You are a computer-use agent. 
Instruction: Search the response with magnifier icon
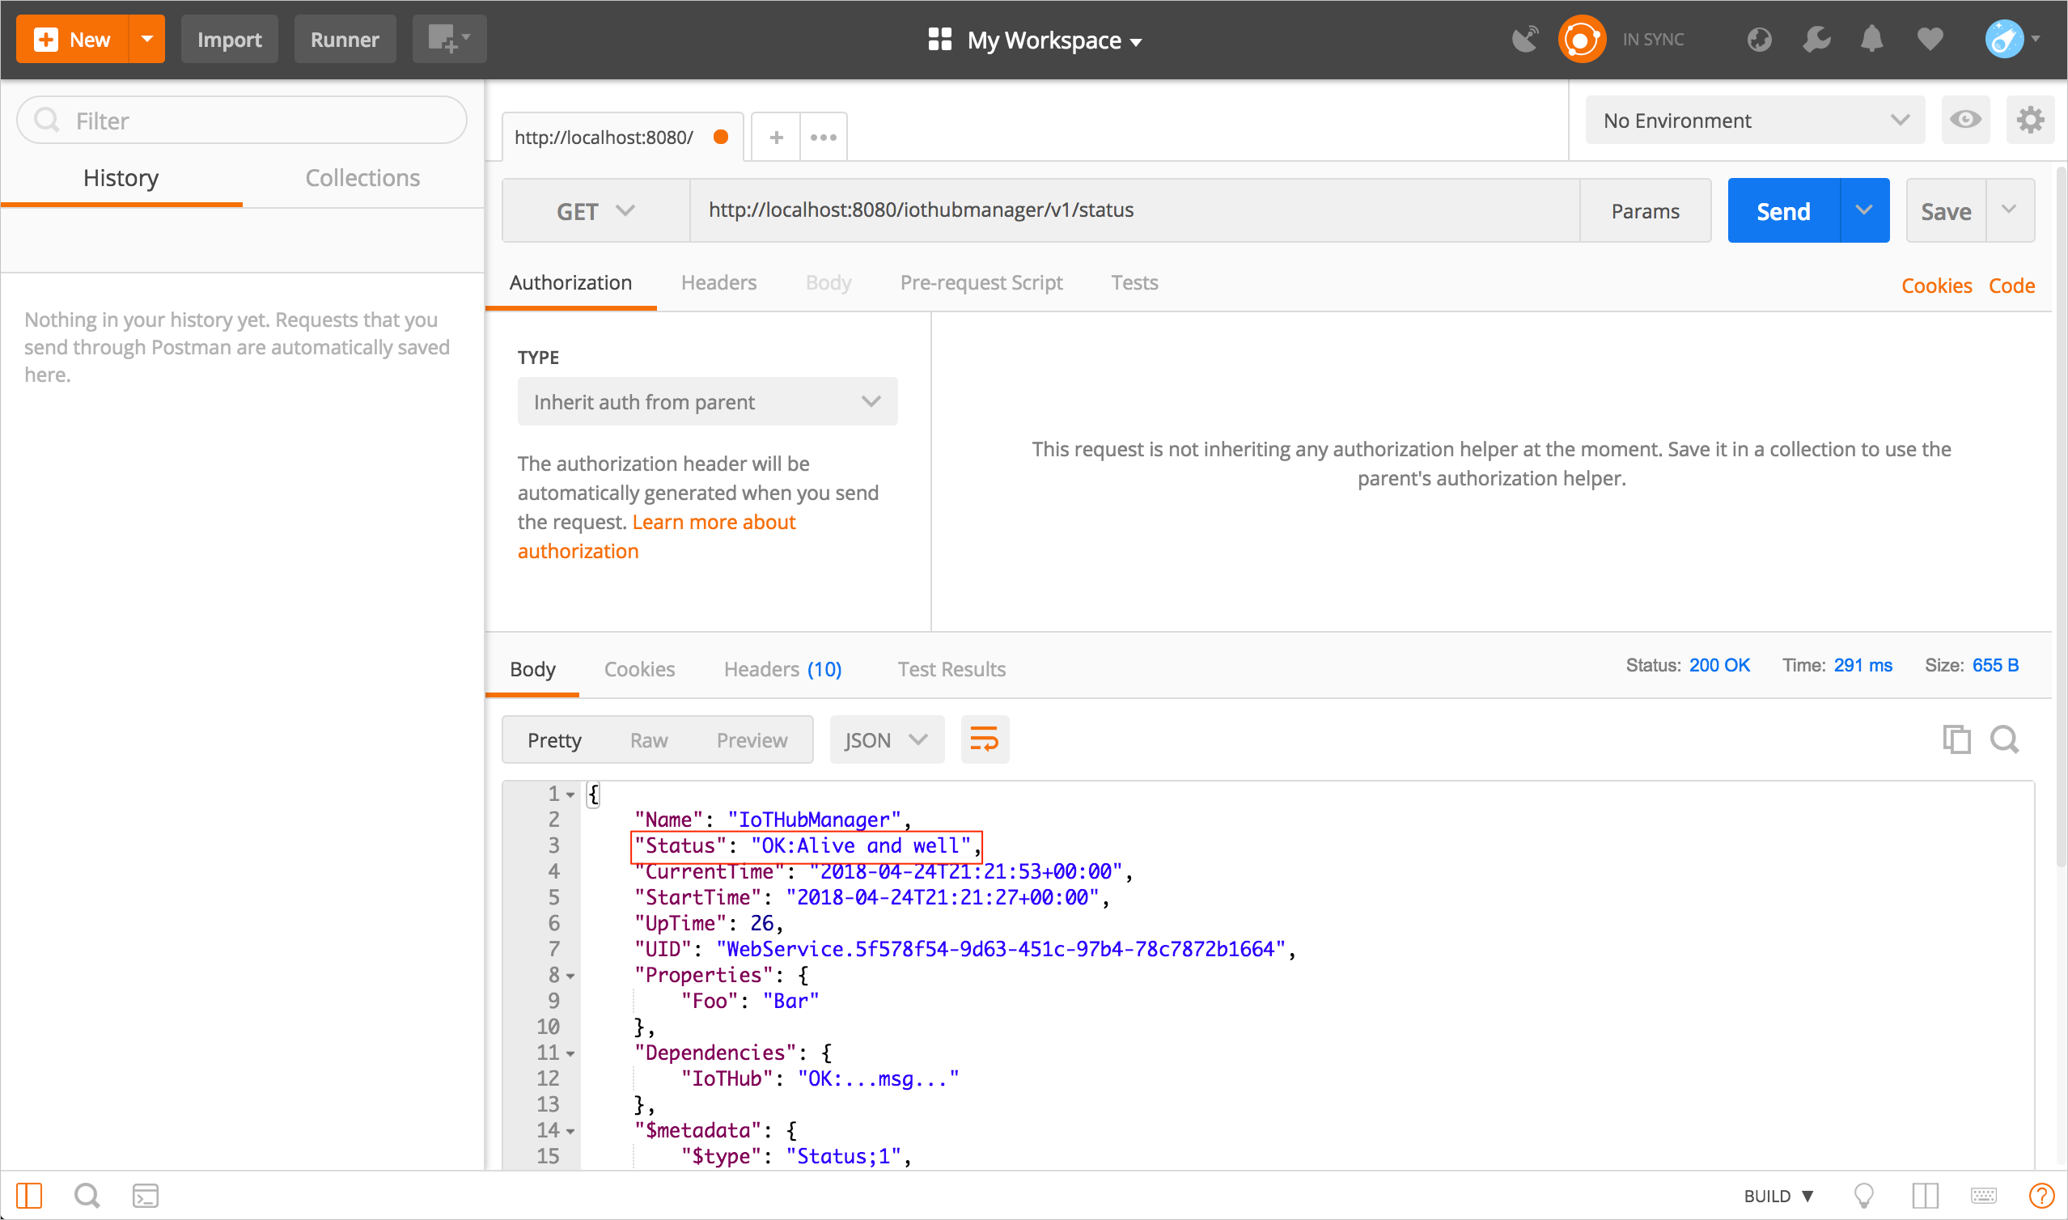(2004, 739)
